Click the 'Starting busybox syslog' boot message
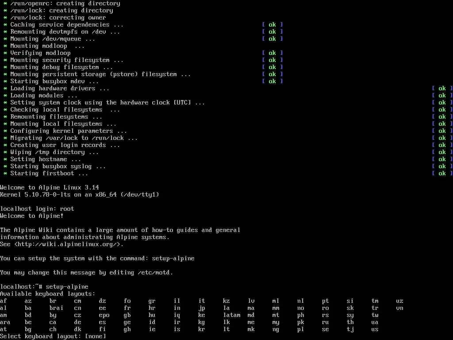 point(58,166)
